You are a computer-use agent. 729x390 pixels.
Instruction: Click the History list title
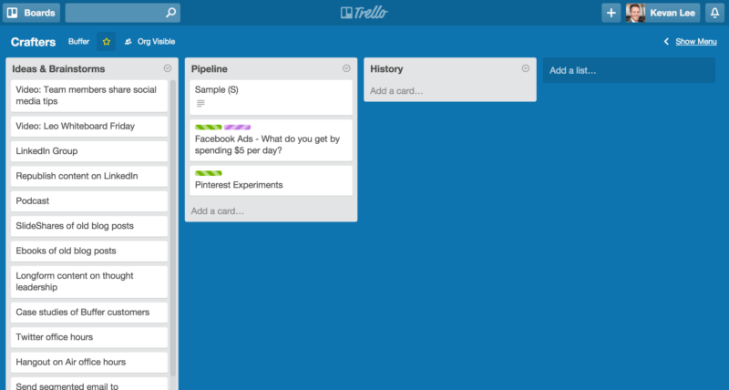(386, 68)
